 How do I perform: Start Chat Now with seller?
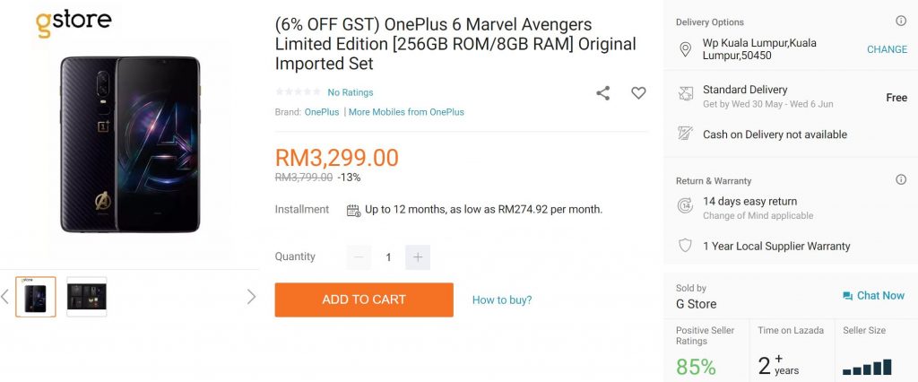tap(873, 295)
